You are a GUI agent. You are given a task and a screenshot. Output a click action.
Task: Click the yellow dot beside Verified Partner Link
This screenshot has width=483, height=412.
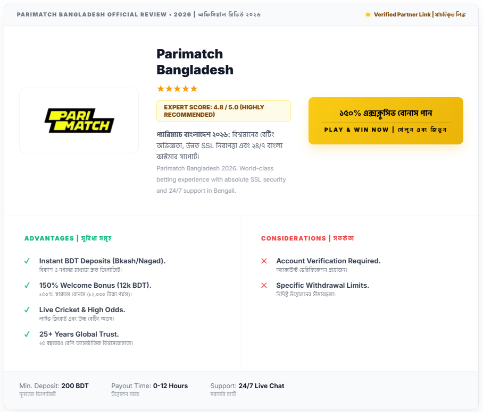tap(368, 14)
